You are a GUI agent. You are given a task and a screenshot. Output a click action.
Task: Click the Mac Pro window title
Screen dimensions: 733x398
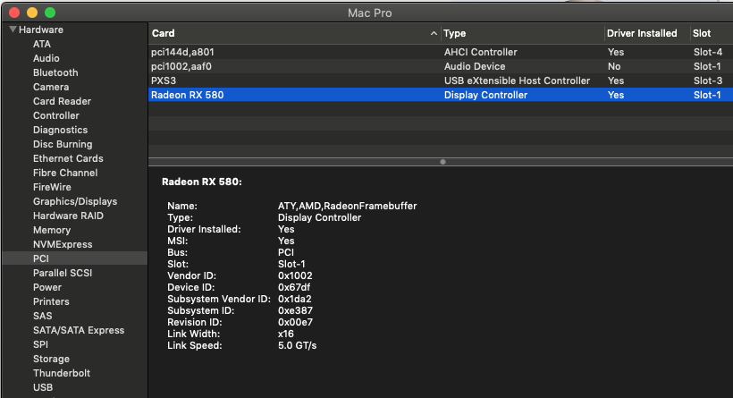click(369, 13)
